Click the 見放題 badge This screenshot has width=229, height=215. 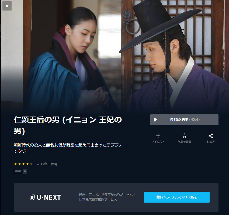18,171
